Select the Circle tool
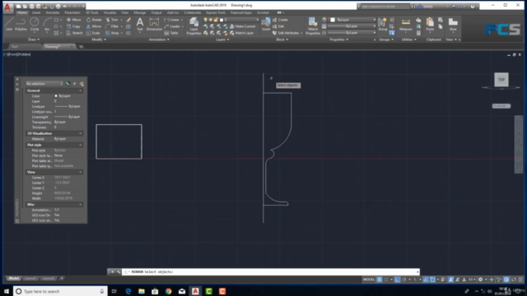 pos(35,24)
